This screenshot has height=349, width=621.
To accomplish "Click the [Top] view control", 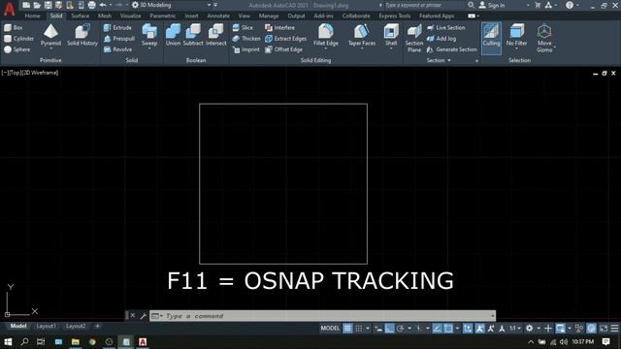I will 16,73.
